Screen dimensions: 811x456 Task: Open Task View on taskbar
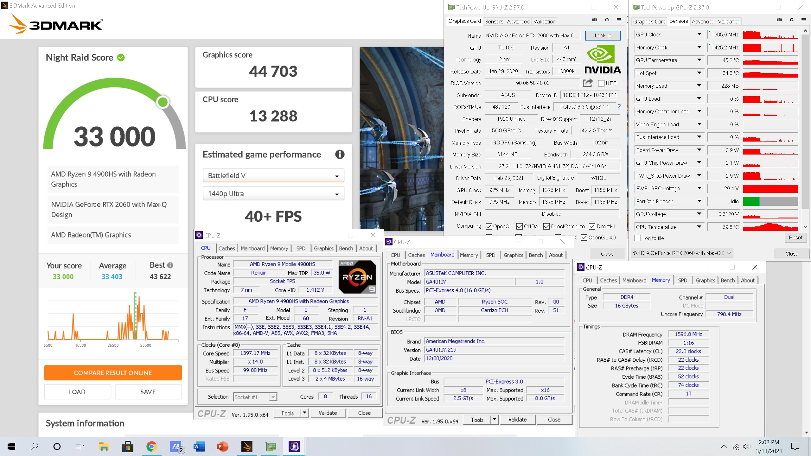pyautogui.click(x=80, y=446)
